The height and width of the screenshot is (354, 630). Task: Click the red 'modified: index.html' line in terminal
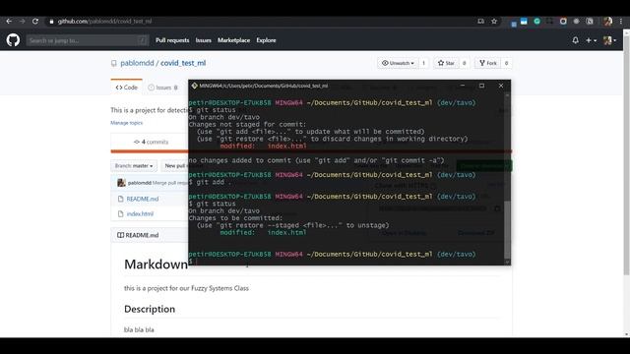tap(263, 147)
